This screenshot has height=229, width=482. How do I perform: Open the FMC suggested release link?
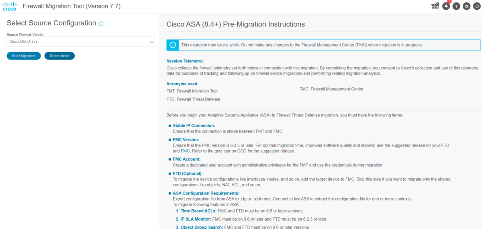click(x=185, y=151)
